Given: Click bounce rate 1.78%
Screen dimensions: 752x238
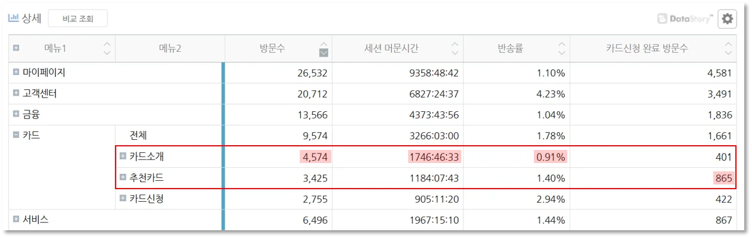Looking at the screenshot, I should tap(551, 136).
